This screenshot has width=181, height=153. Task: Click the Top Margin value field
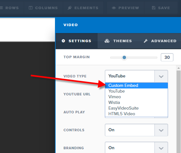click(x=167, y=57)
